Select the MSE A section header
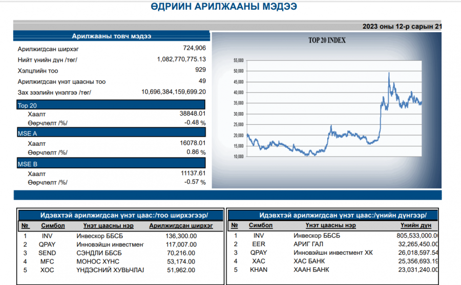Image resolution: width=461 pixels, height=285 pixels. (x=111, y=133)
